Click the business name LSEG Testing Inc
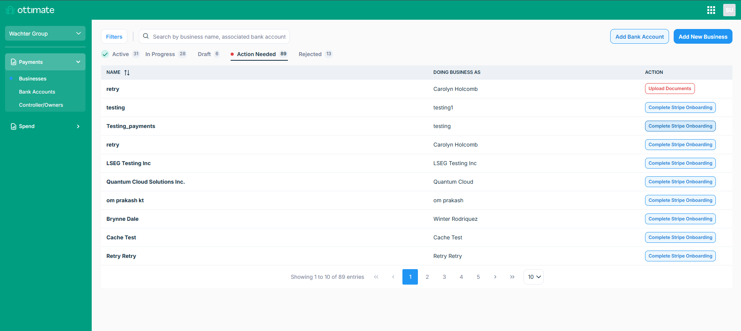The height and width of the screenshot is (331, 741). tap(128, 163)
